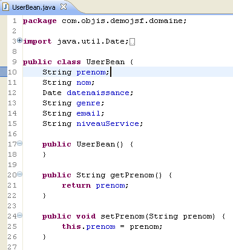Click 'java.util.Date' in the import statement
The image size is (233, 250).
pyautogui.click(x=91, y=41)
